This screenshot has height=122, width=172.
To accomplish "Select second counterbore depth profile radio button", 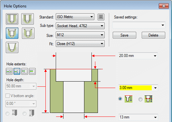I will point(140,99).
